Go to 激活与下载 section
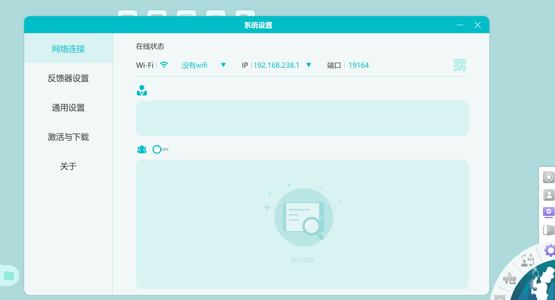 tap(68, 137)
